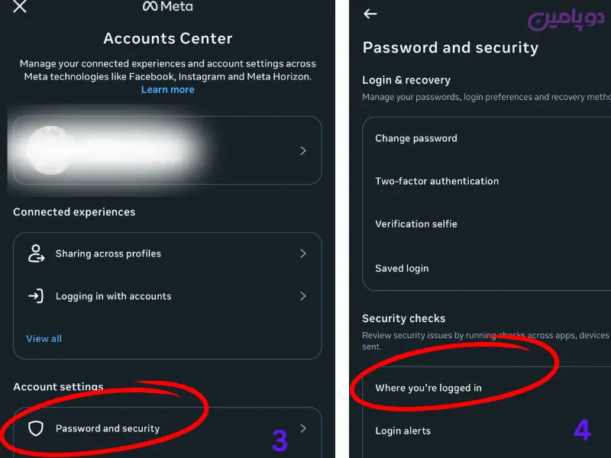Click the Logging in with accounts arrow icon
Viewport: 611px width, 458px height.
coord(36,296)
